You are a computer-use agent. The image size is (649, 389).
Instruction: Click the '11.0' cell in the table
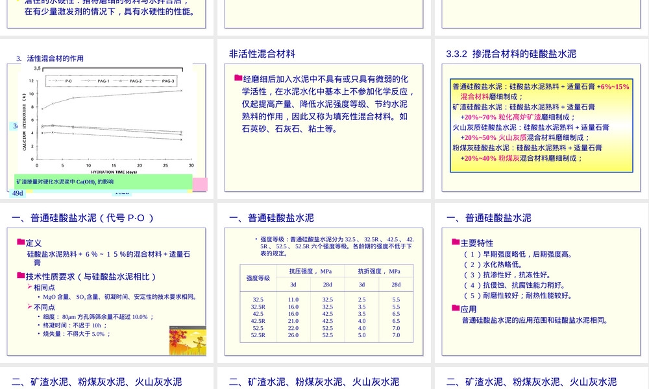(293, 300)
